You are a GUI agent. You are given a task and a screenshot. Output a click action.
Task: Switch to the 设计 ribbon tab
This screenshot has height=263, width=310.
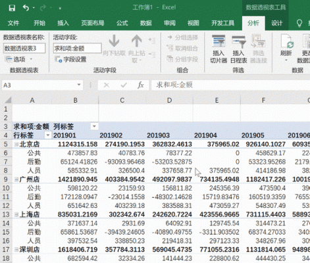tap(276, 23)
